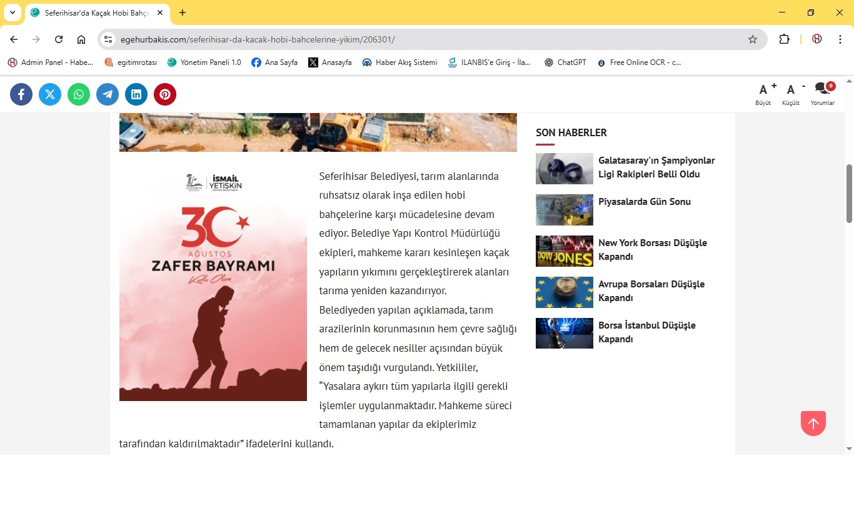Share article on Facebook icon
This screenshot has height=506, width=854.
21,94
